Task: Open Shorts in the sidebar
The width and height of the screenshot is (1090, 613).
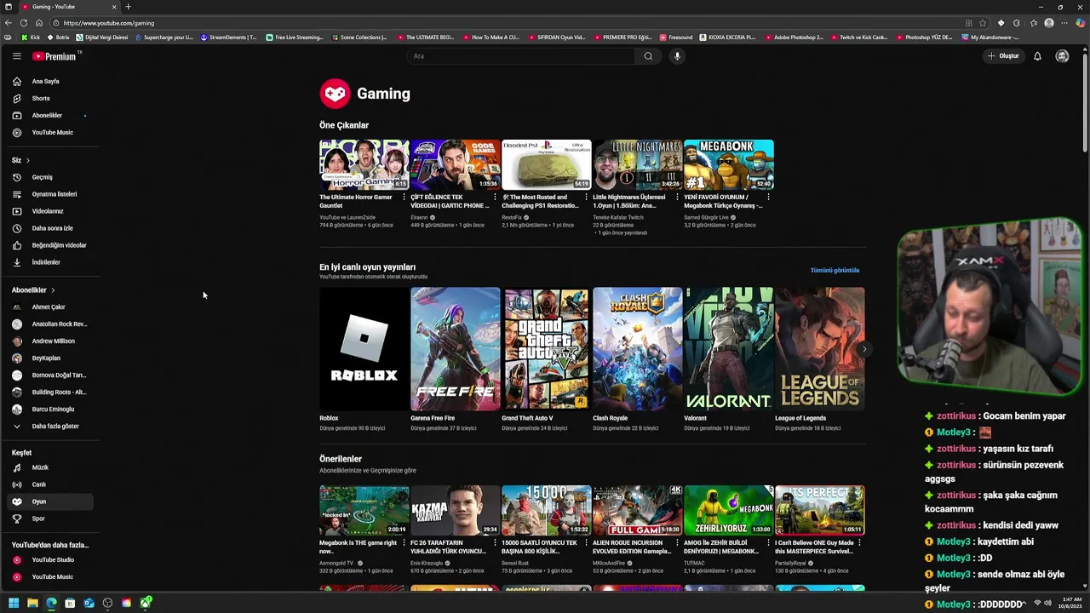Action: (49, 99)
